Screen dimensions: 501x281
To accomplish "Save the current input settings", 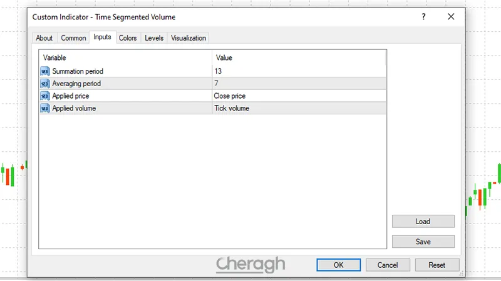I will click(423, 241).
